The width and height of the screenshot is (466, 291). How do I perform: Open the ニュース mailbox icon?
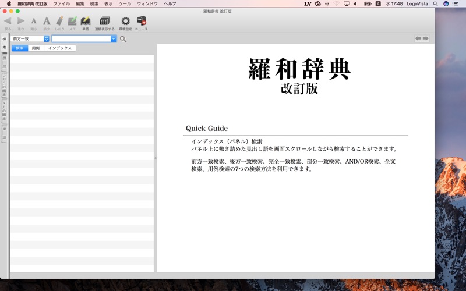pyautogui.click(x=142, y=20)
